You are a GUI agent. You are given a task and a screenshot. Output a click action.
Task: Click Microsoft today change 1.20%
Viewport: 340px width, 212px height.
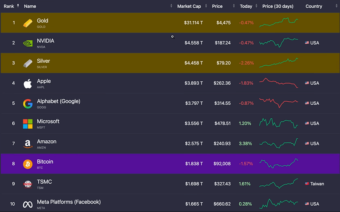click(245, 123)
